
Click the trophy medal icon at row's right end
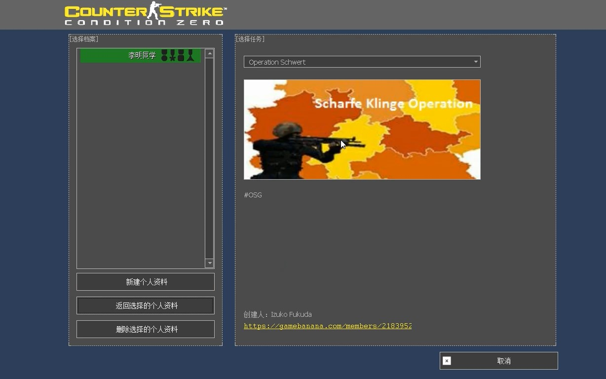pos(190,55)
